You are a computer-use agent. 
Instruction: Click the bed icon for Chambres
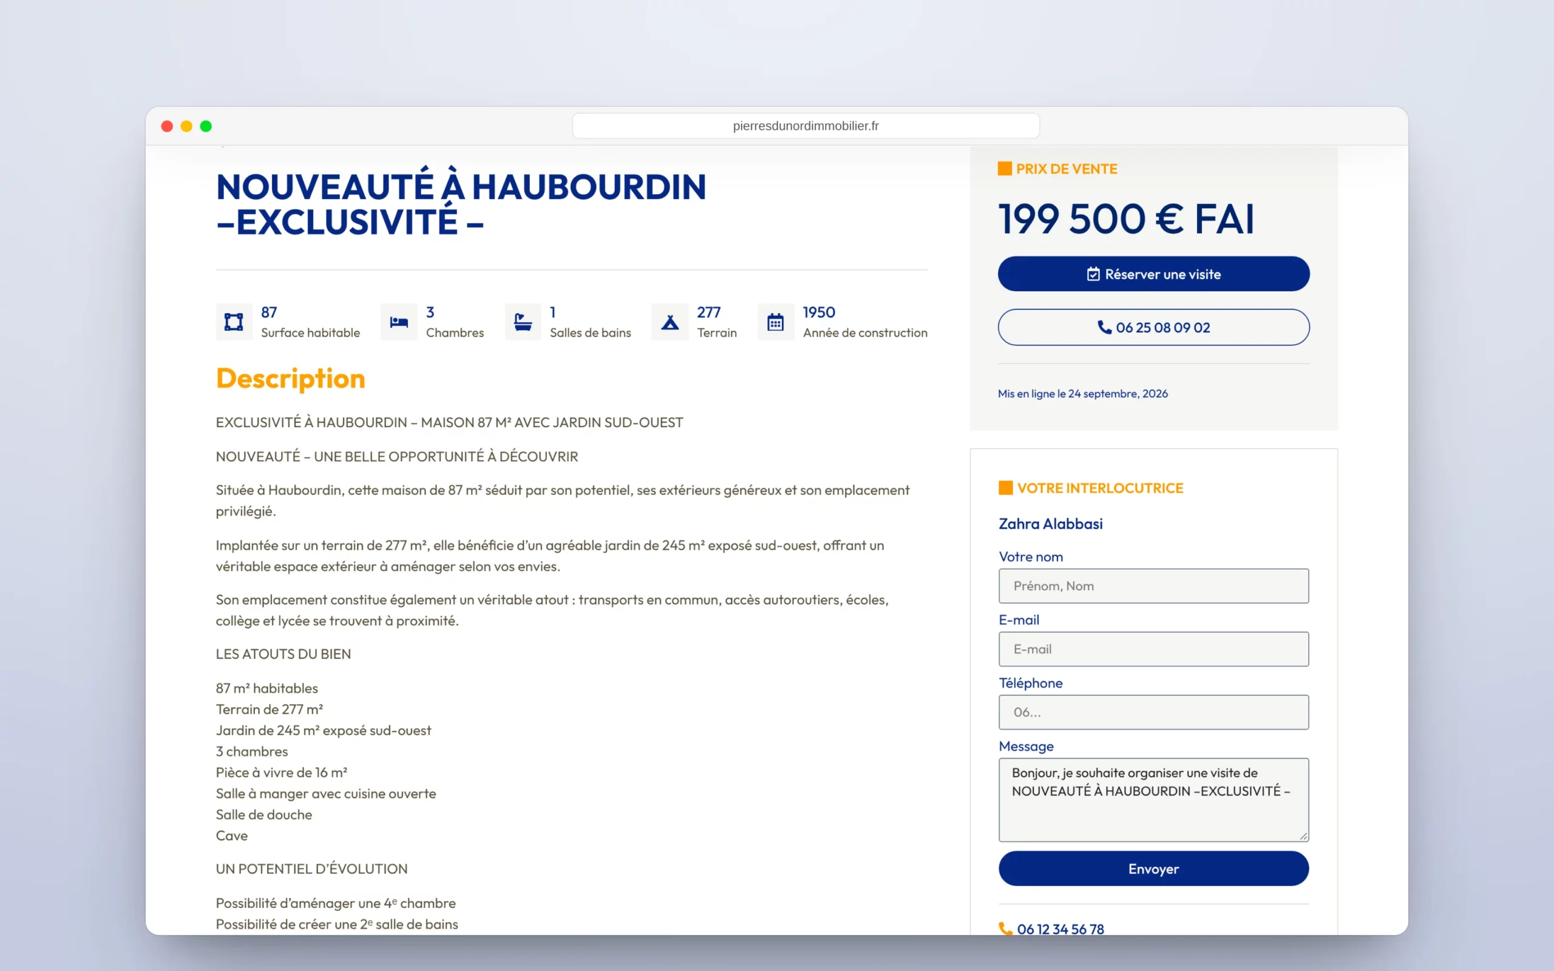[x=399, y=322]
